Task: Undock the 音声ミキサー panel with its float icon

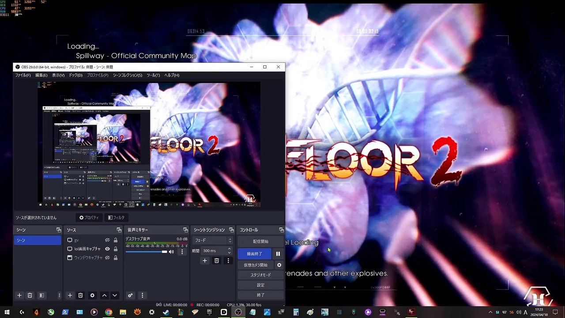Action: click(x=185, y=230)
